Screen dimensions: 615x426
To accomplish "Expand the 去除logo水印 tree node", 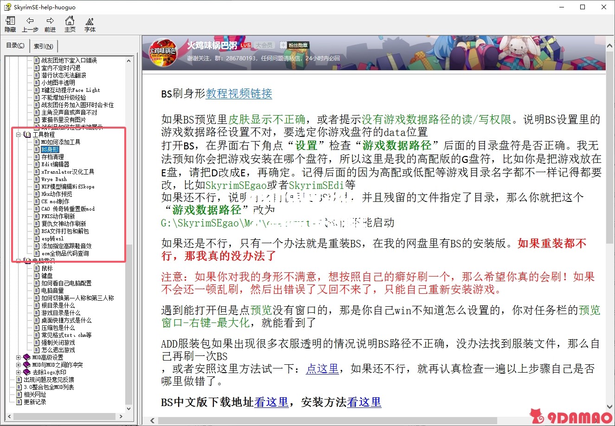I will point(19,372).
